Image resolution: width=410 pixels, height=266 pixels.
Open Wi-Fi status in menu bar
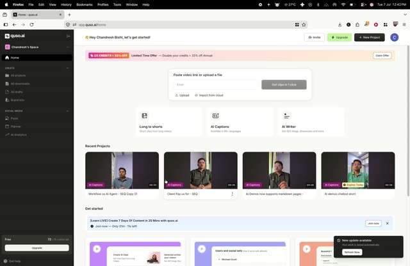point(343,4)
